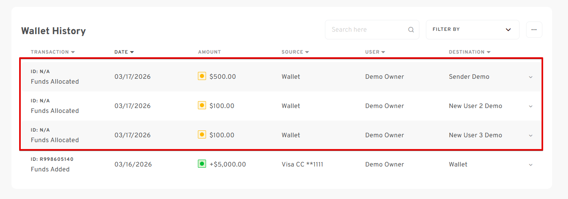This screenshot has height=199, width=568.
Task: Sort by User column header
Action: [x=375, y=52]
